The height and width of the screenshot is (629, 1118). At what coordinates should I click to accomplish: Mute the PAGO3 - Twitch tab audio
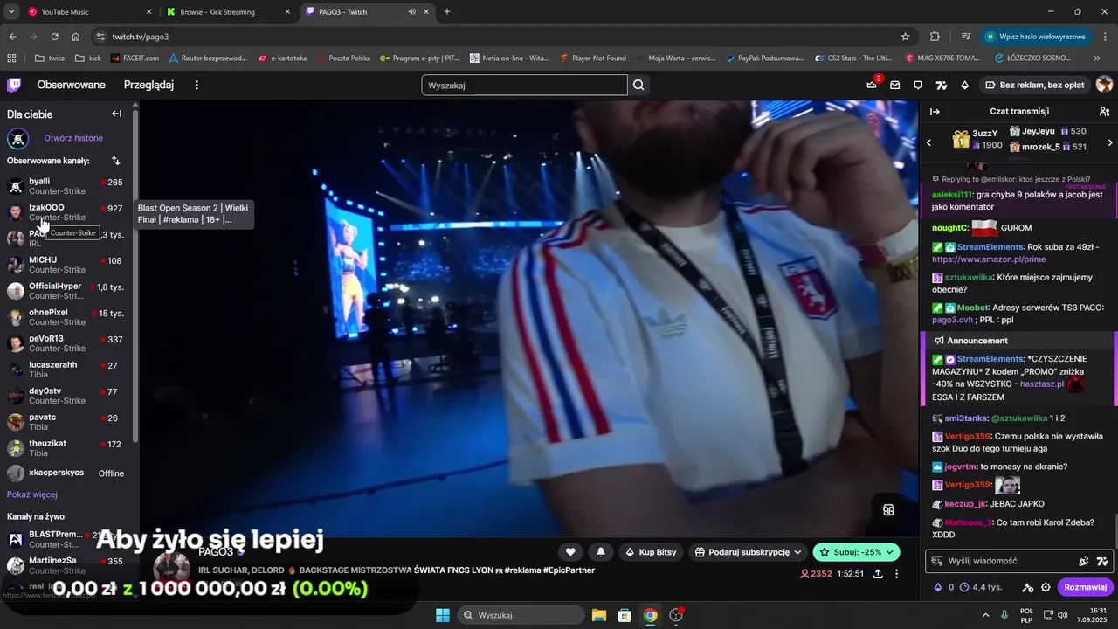[411, 12]
